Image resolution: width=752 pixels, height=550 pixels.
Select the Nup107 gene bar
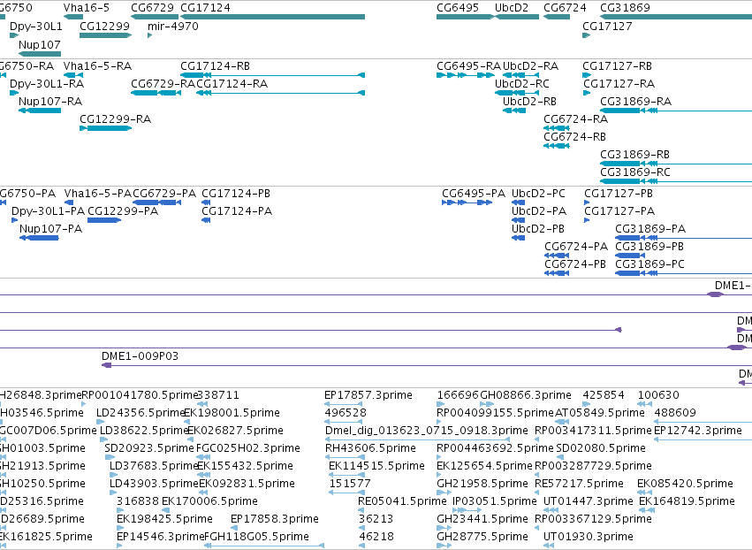tap(40, 53)
